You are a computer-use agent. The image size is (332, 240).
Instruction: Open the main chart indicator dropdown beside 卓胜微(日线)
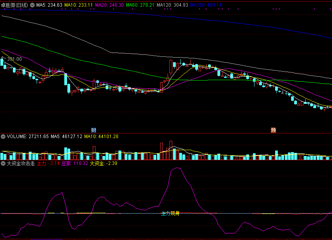[x=32, y=5]
